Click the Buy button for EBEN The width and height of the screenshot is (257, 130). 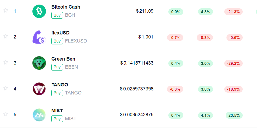pos(57,67)
